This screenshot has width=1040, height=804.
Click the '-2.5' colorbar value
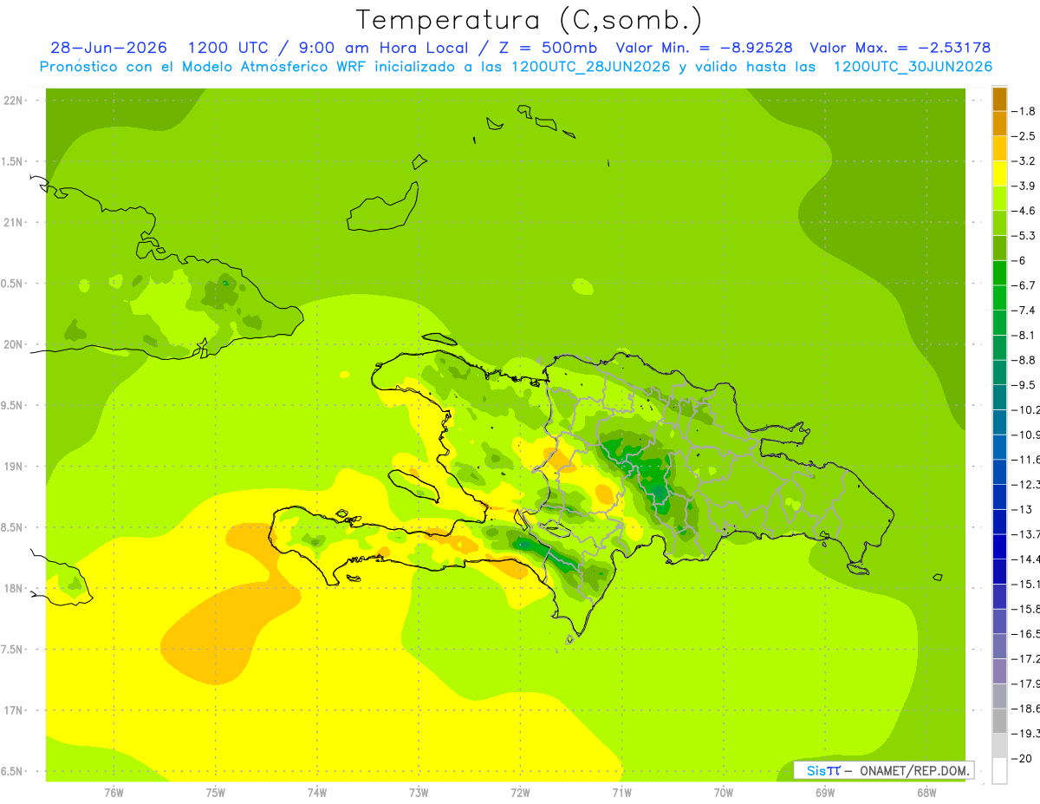1024,136
